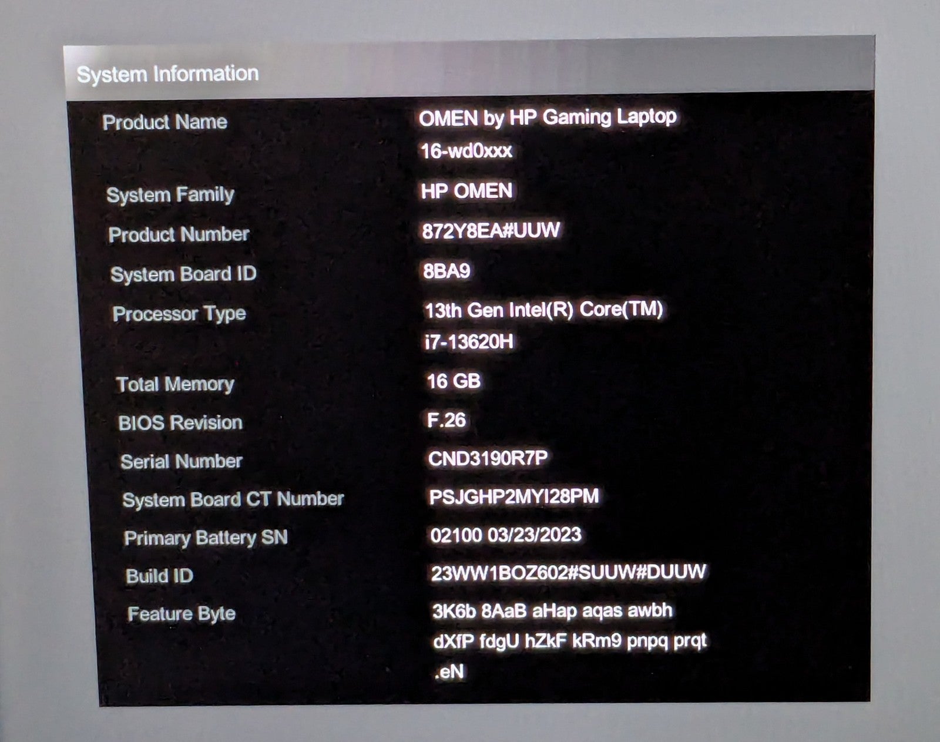This screenshot has width=940, height=742.
Task: Click the "System Board ID" label
Action: 183,274
